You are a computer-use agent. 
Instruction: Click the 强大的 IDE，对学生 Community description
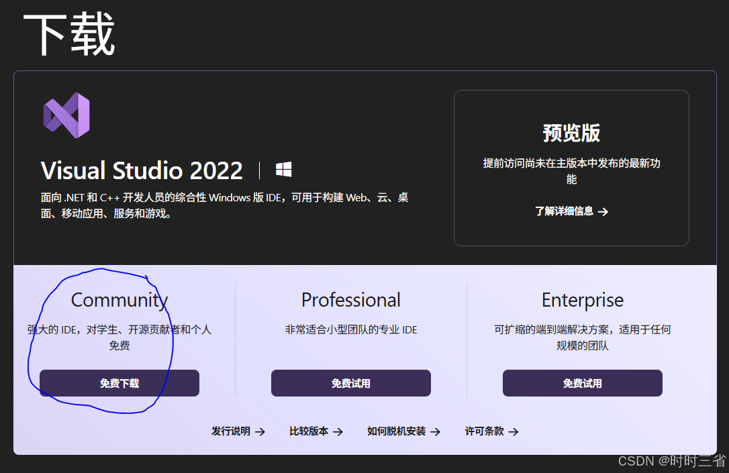pos(119,337)
